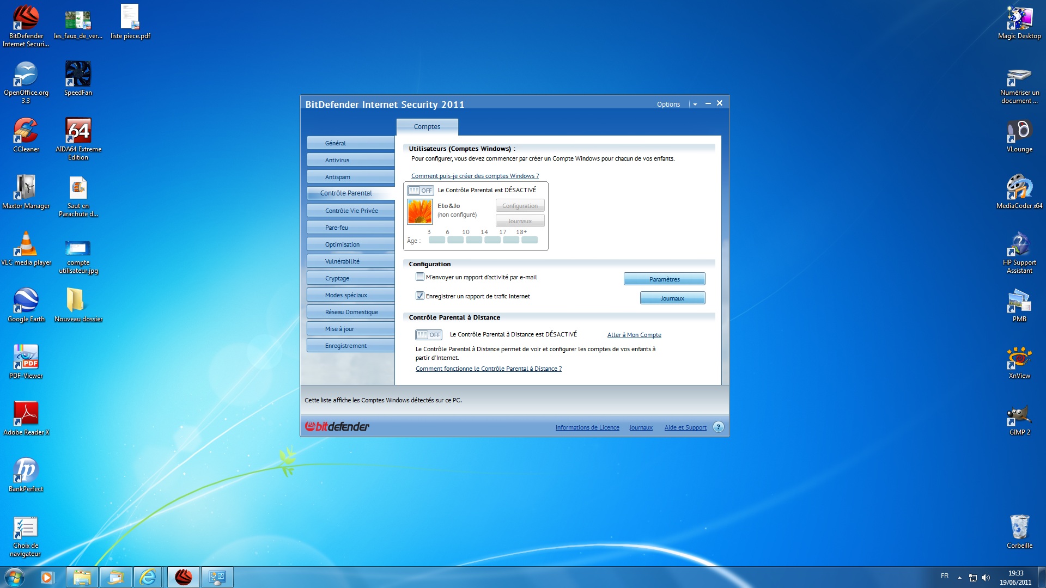
Task: Check M'envoyer un rapport d'activité par e-mail
Action: (419, 277)
